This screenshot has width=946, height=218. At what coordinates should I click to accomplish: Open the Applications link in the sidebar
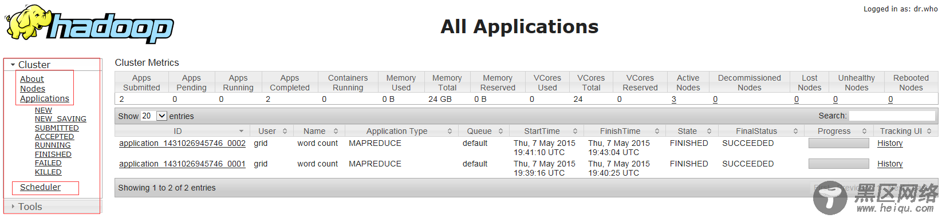pyautogui.click(x=45, y=98)
